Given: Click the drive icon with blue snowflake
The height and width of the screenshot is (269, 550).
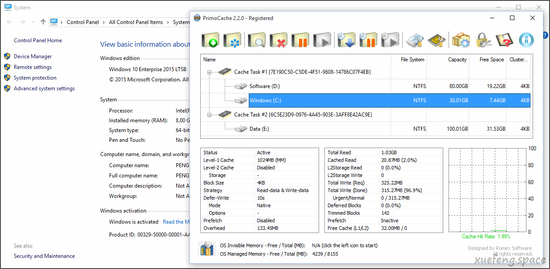Looking at the screenshot, I should 232,40.
